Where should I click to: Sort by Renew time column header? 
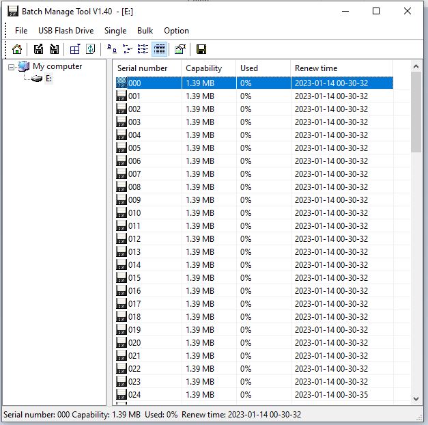pos(316,68)
